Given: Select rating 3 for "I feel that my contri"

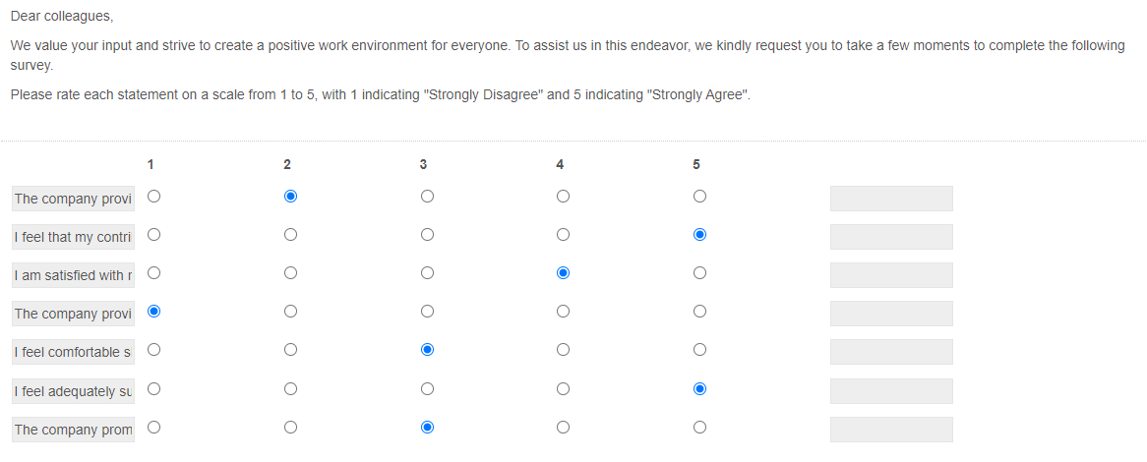Looking at the screenshot, I should pos(426,235).
